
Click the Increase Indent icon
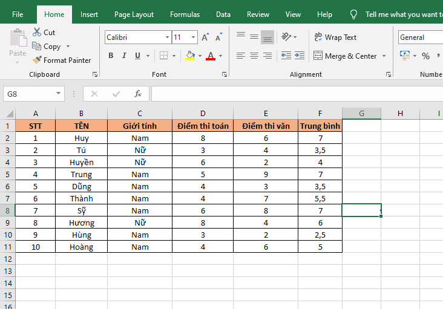coord(299,56)
